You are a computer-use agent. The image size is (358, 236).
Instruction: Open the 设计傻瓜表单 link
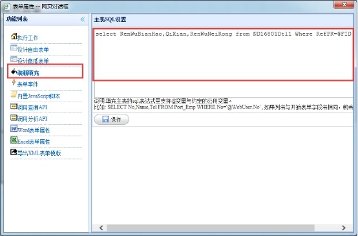point(33,61)
